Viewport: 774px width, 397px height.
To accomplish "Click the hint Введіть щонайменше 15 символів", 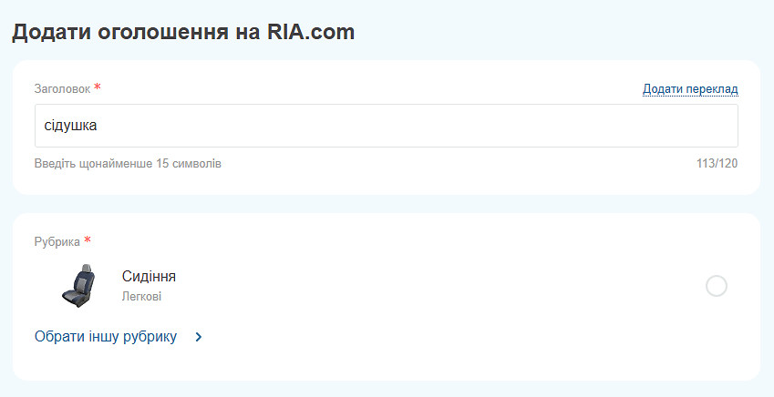I will [128, 164].
